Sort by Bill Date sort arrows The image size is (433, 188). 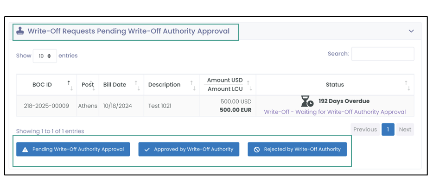click(137, 85)
